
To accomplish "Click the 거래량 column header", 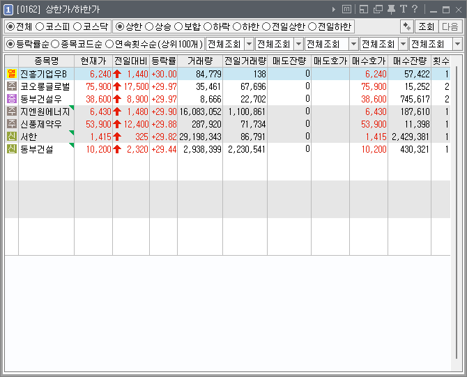I will point(200,61).
